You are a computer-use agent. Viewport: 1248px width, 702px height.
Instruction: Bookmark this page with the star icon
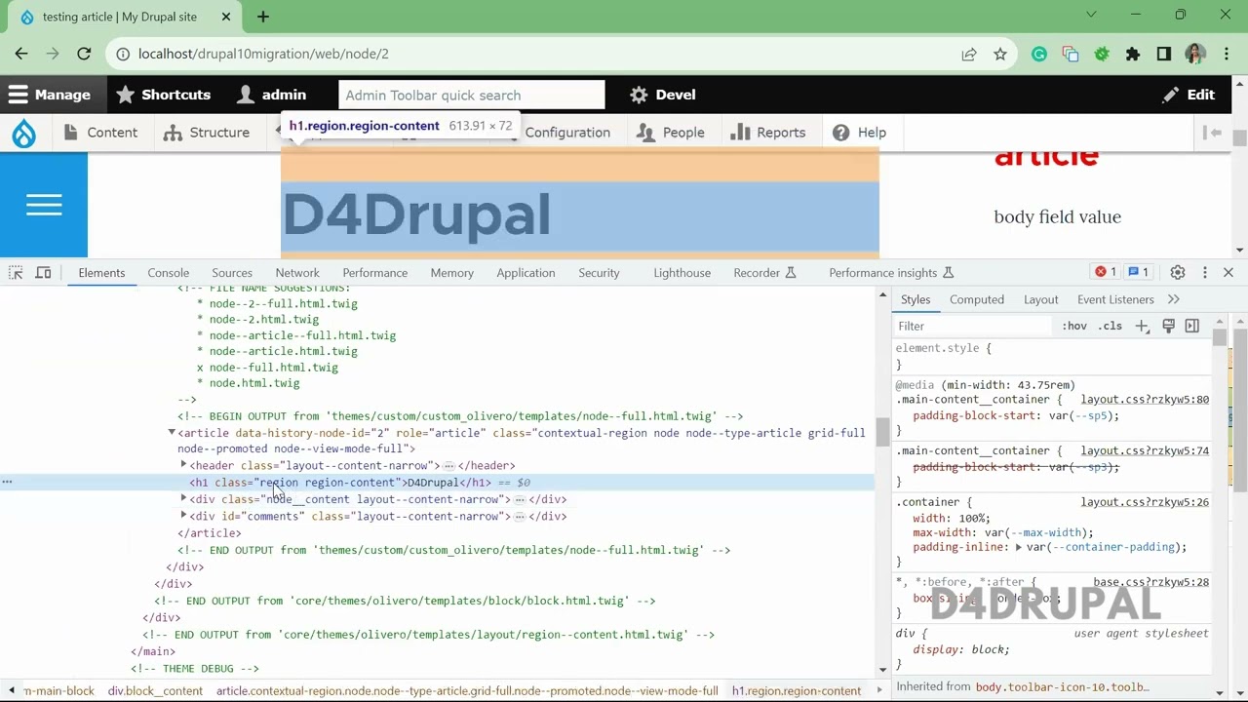point(1000,55)
